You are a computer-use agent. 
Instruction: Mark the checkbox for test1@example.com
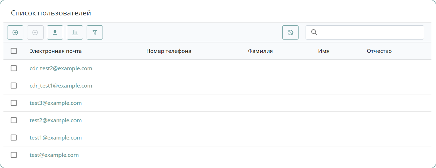click(14, 138)
